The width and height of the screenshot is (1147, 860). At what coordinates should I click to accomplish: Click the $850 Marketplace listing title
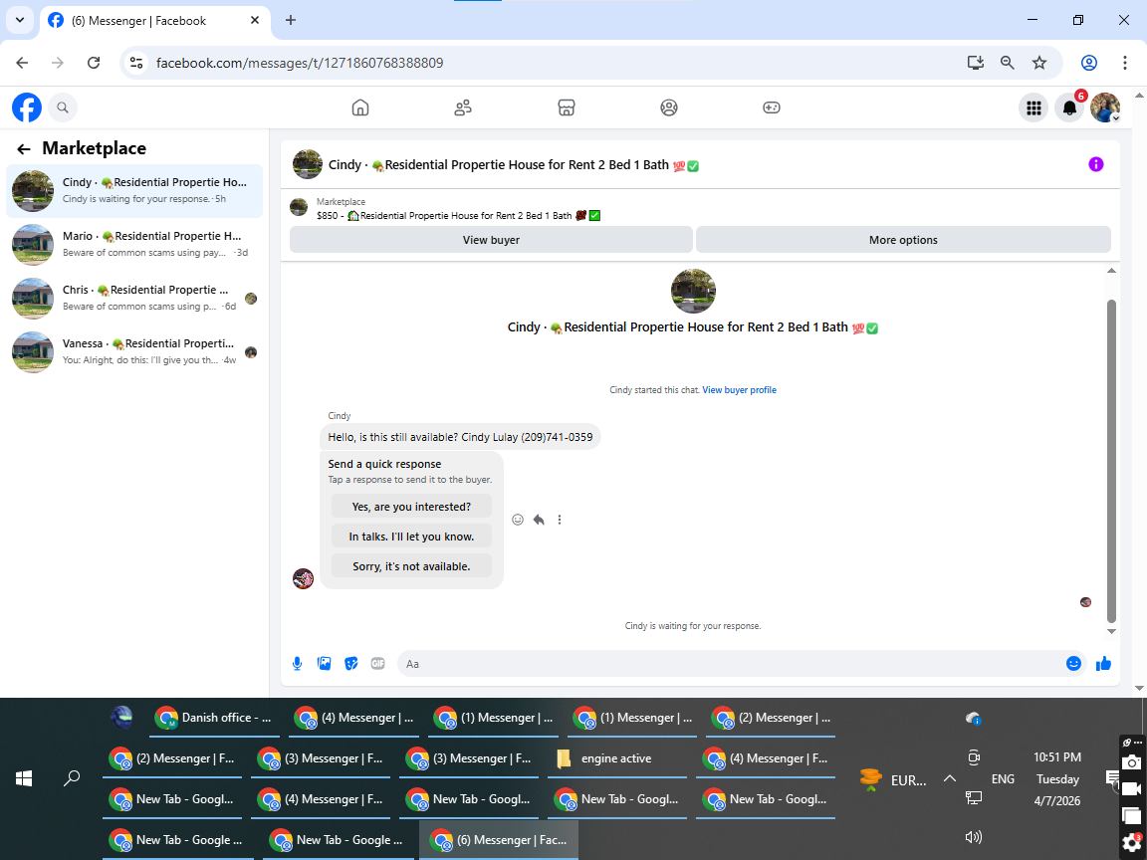(x=459, y=216)
